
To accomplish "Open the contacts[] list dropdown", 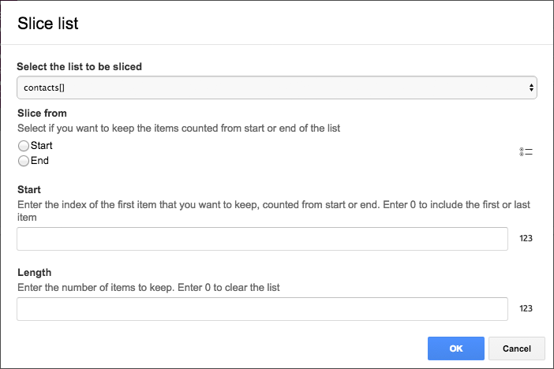I will pyautogui.click(x=276, y=88).
